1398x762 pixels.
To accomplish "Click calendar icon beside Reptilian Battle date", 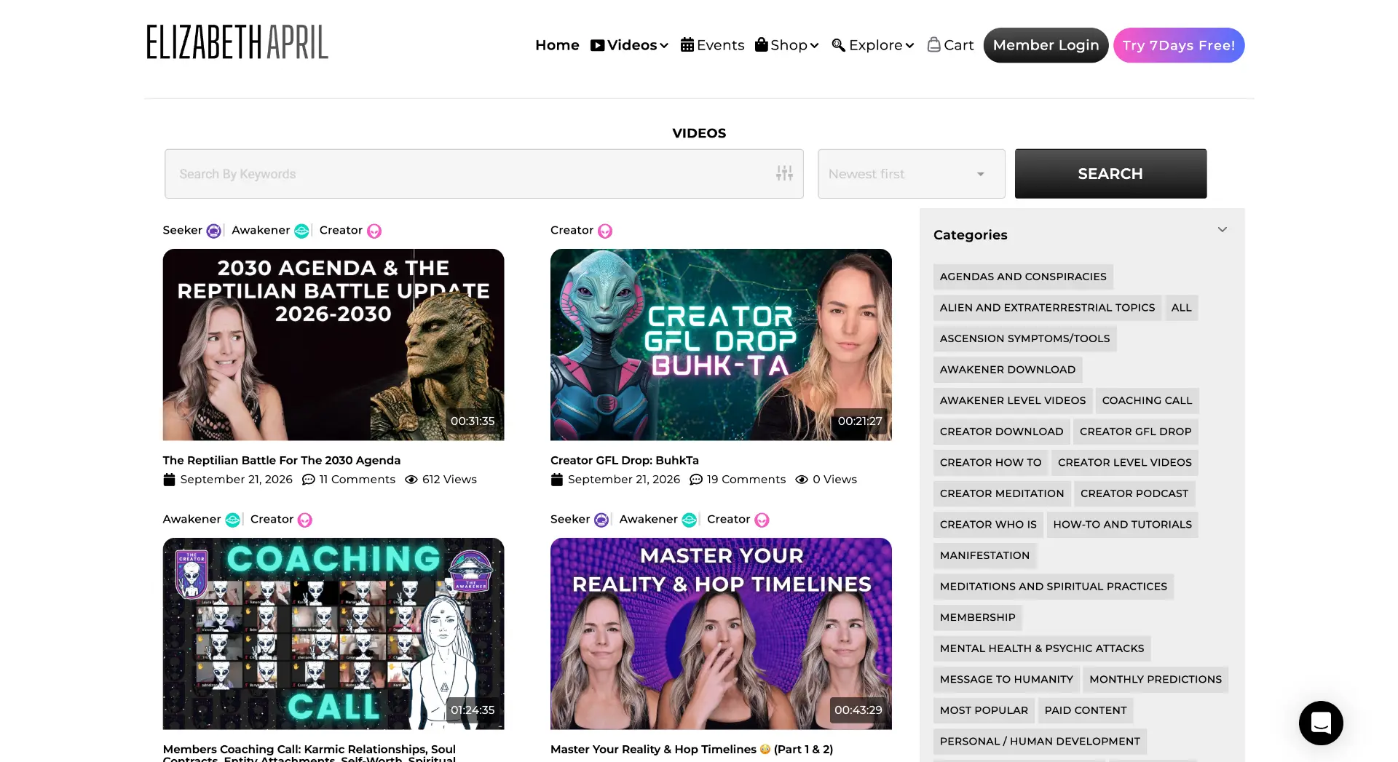I will pos(169,480).
